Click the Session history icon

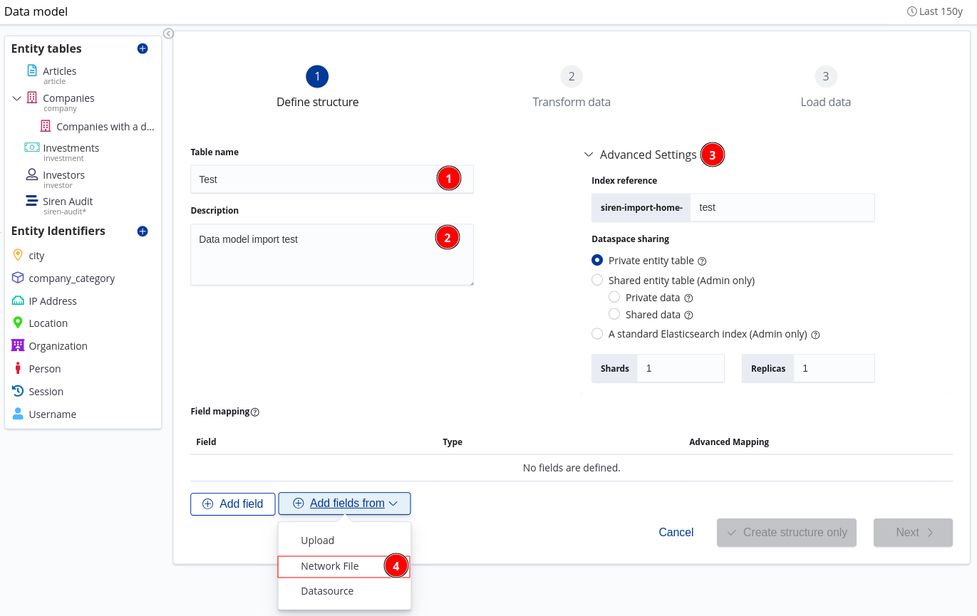click(18, 391)
